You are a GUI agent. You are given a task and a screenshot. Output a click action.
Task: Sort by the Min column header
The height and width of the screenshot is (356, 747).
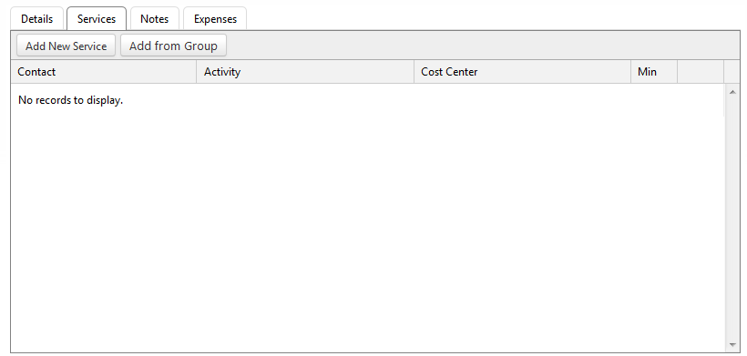[654, 72]
